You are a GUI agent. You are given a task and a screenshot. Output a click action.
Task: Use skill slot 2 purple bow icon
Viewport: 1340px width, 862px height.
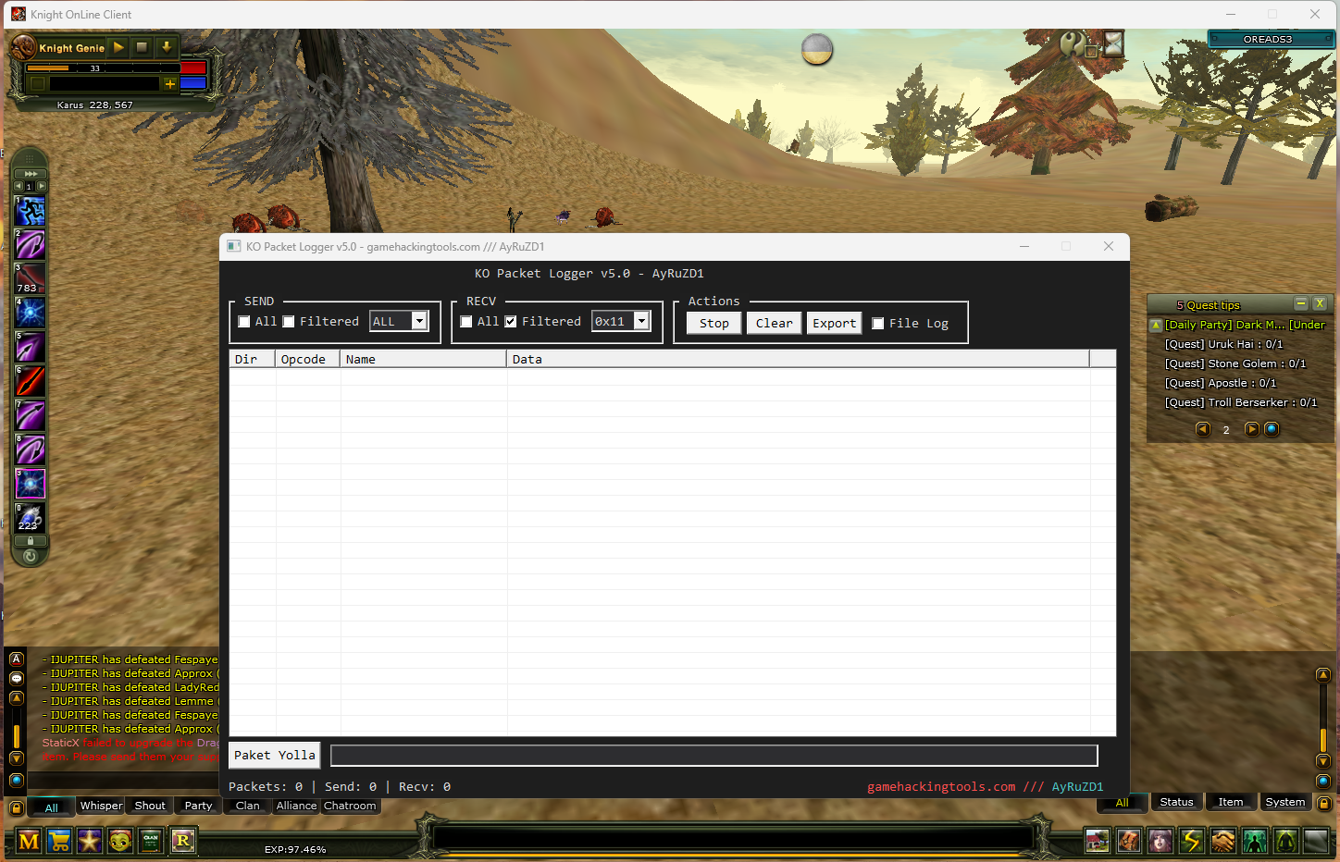click(31, 245)
